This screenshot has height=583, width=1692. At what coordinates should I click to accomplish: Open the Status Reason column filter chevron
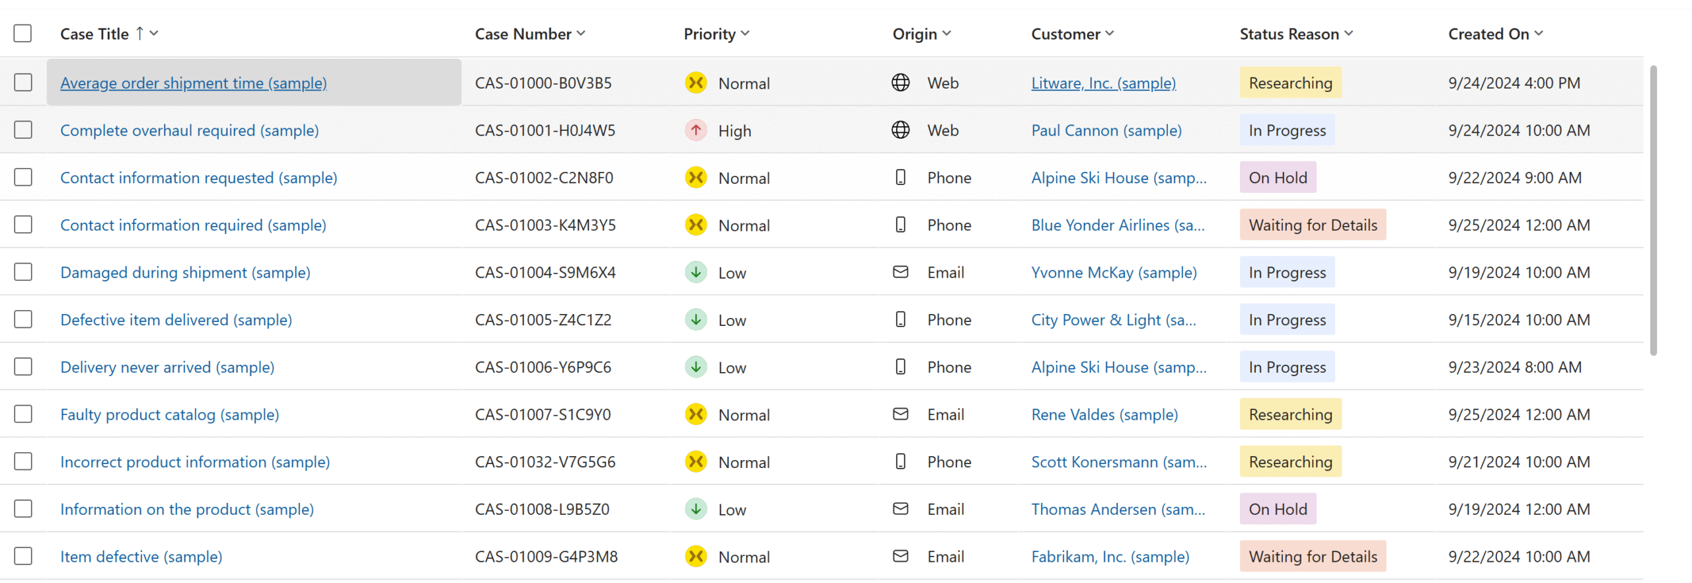coord(1348,34)
